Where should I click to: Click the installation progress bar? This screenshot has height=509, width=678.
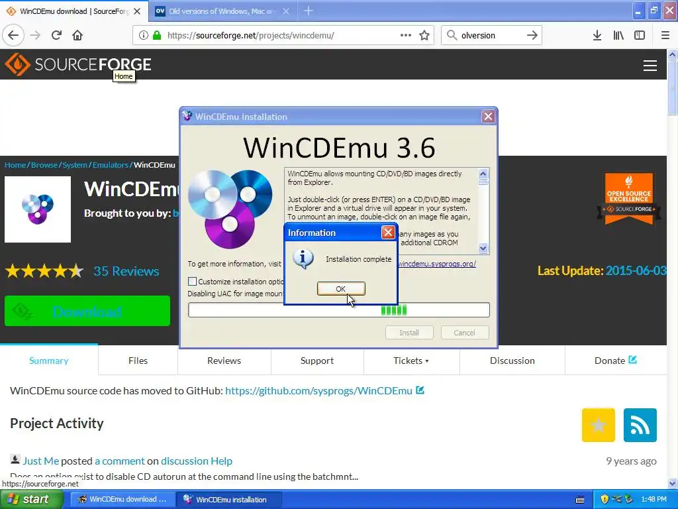(x=338, y=310)
